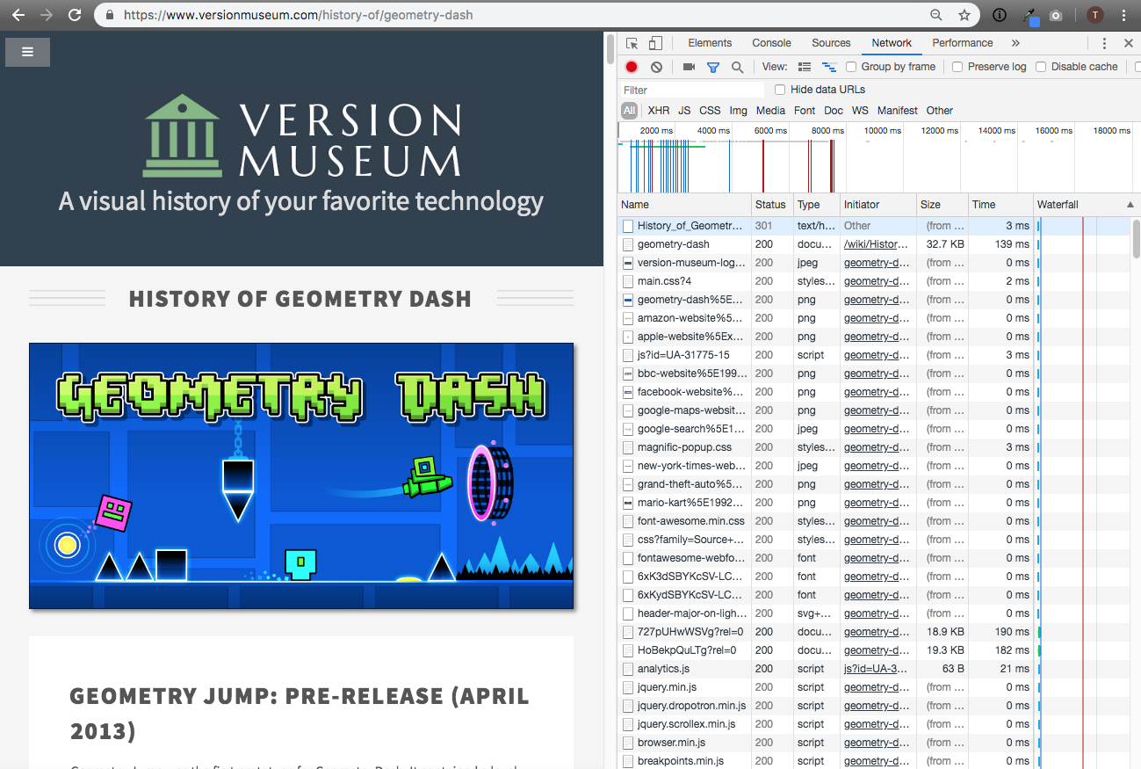Filter requests by JS
Viewport: 1141px width, 769px height.
684,111
